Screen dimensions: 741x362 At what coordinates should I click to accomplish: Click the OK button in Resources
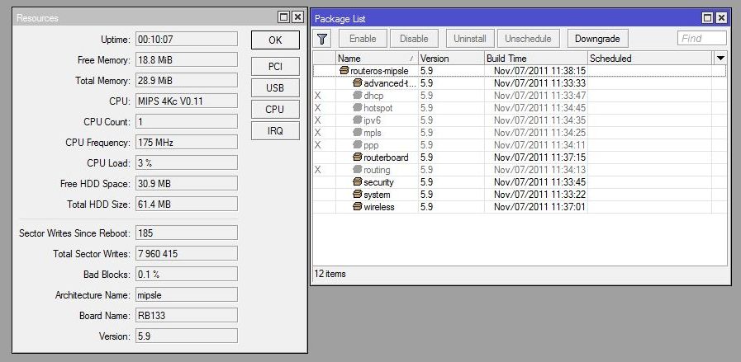pos(275,40)
